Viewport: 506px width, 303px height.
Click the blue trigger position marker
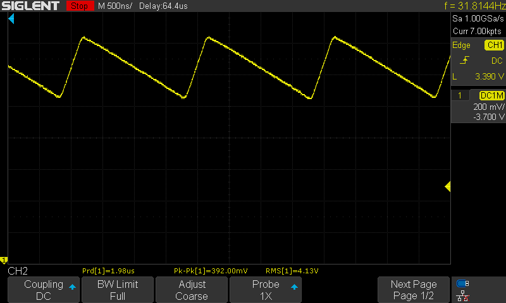click(11, 19)
